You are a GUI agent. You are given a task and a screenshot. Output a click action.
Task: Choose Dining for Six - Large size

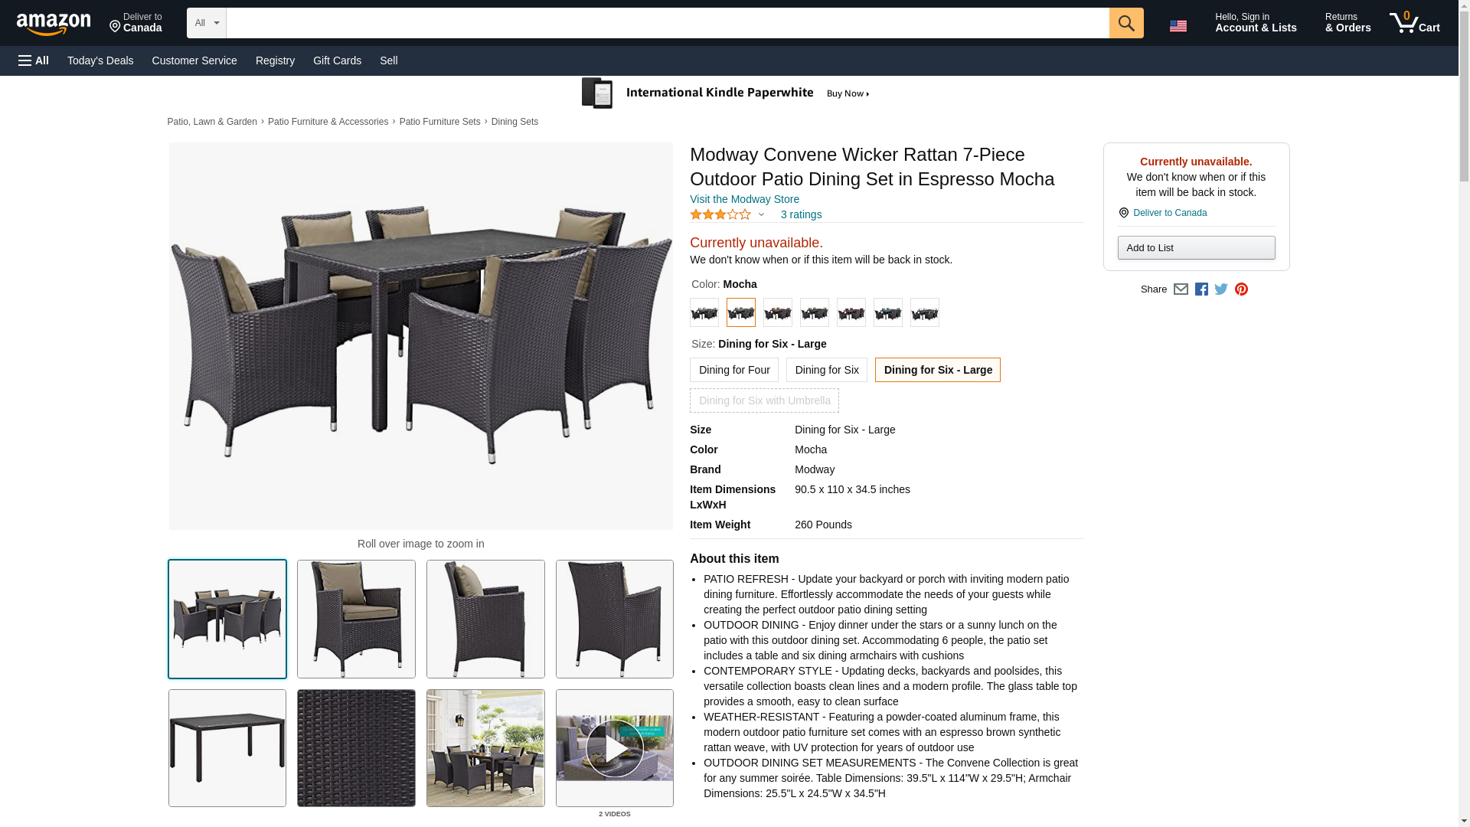pos(937,370)
